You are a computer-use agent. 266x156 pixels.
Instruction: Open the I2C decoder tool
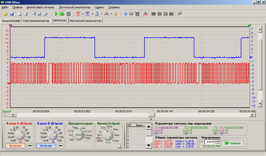coord(165,14)
